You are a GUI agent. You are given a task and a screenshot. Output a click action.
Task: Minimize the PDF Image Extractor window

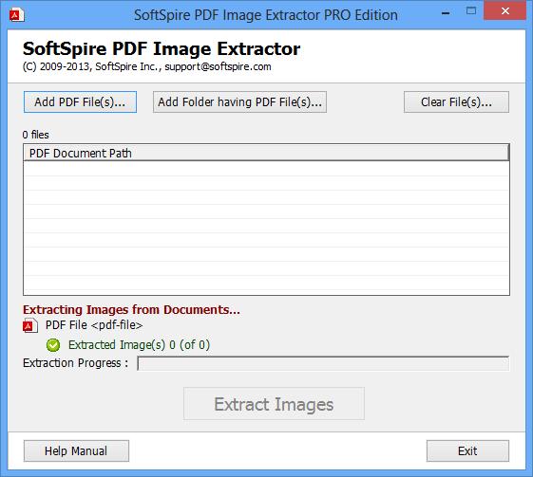[x=446, y=13]
